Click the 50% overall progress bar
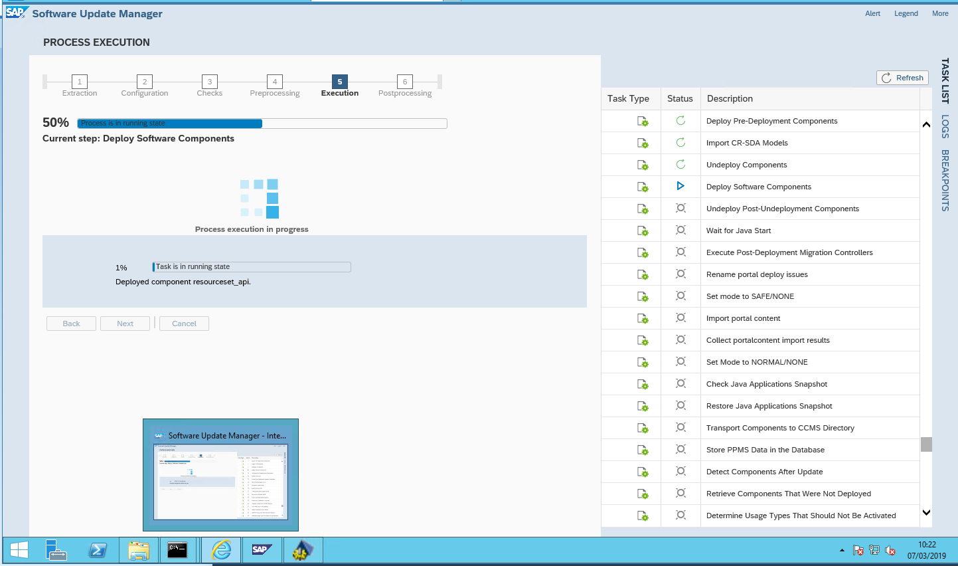Viewport: 958px width, 566px height. 262,124
